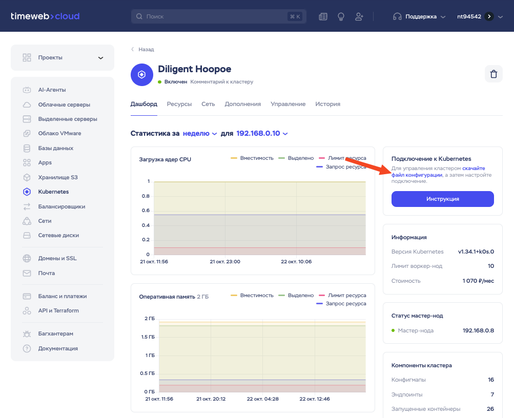Open the неделю period dropdown
This screenshot has width=514, height=418.
tap(200, 133)
